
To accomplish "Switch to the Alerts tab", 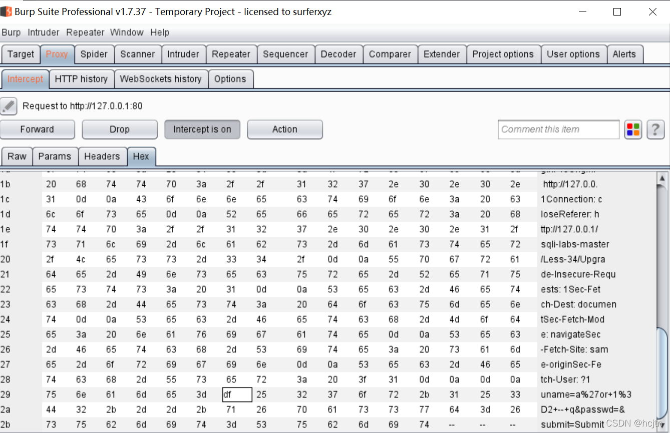I will coord(624,54).
